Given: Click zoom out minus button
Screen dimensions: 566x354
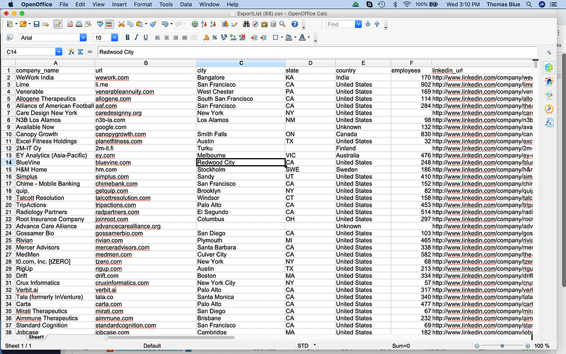Looking at the screenshot, I should (477, 346).
